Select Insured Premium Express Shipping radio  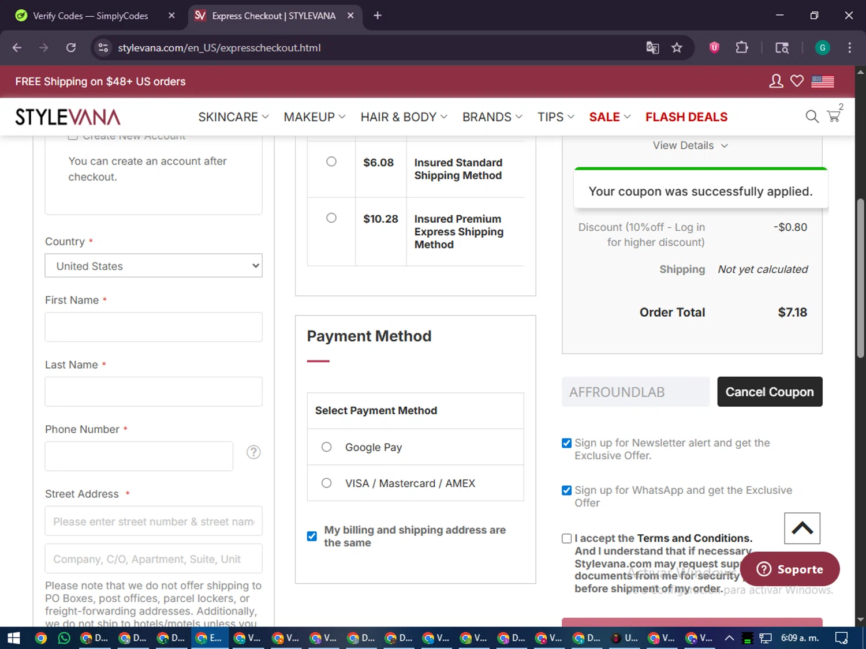pyautogui.click(x=331, y=218)
